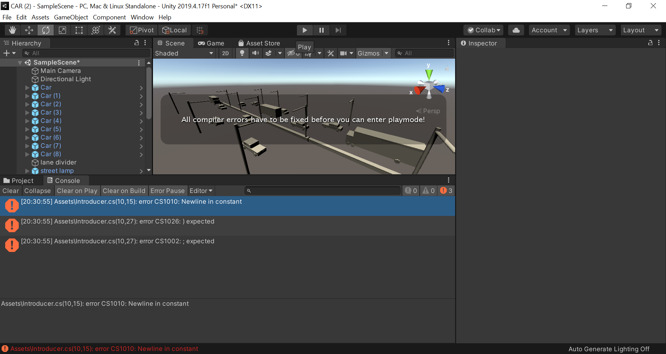
Task: Click the Step frame button
Action: tap(338, 30)
